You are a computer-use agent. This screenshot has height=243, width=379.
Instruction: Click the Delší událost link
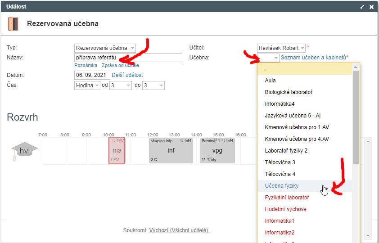coord(127,75)
